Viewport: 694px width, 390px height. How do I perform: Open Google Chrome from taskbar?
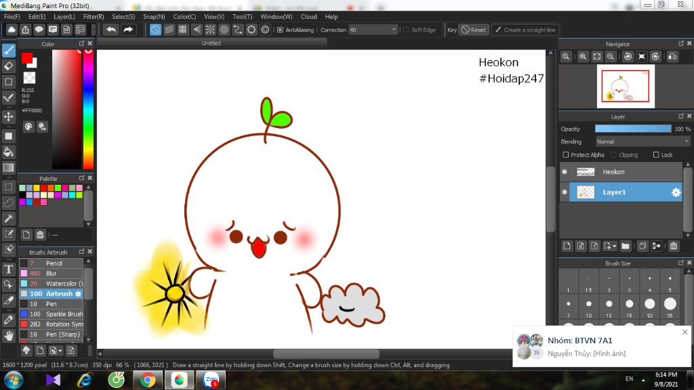[148, 380]
